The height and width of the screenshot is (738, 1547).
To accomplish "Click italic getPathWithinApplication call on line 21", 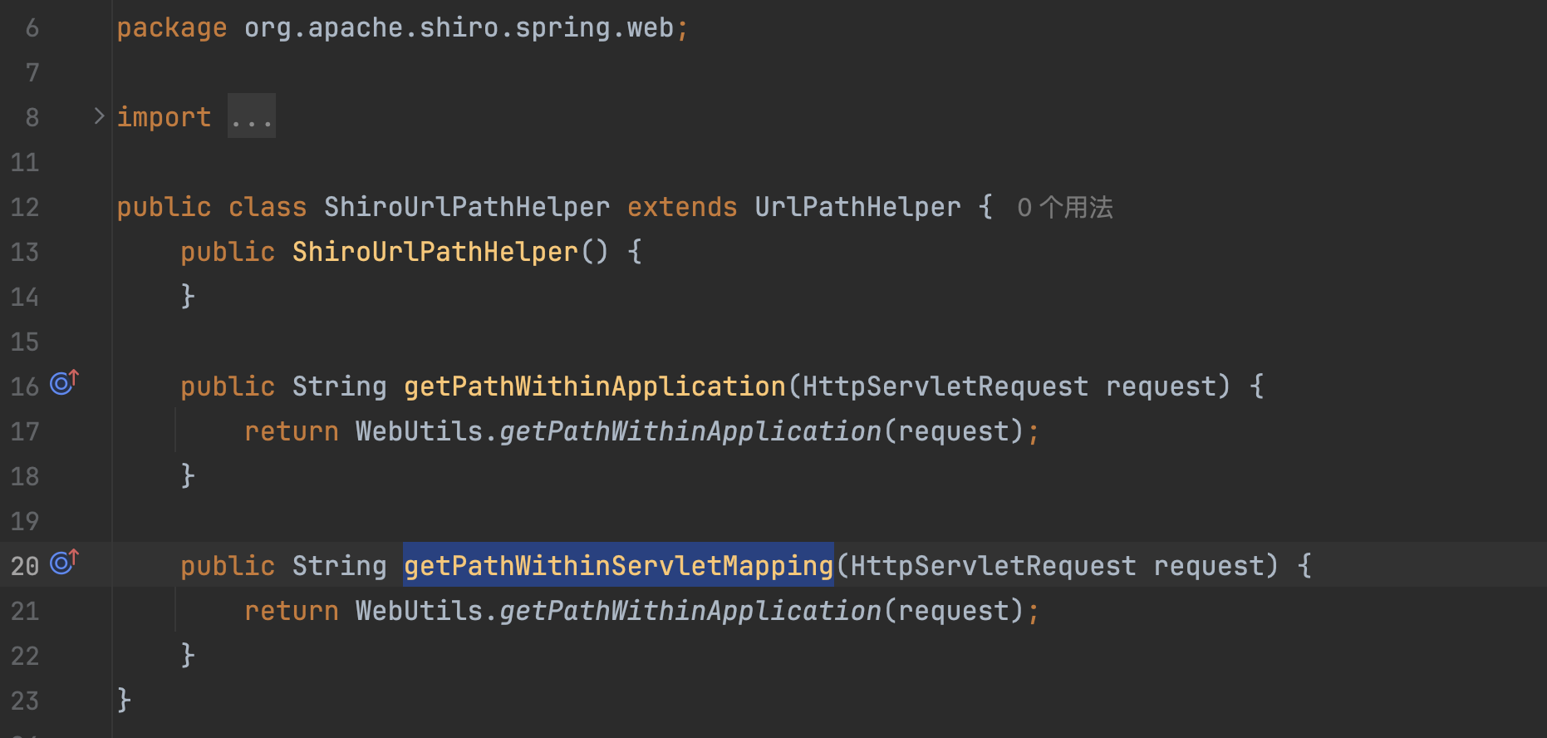I will point(690,611).
